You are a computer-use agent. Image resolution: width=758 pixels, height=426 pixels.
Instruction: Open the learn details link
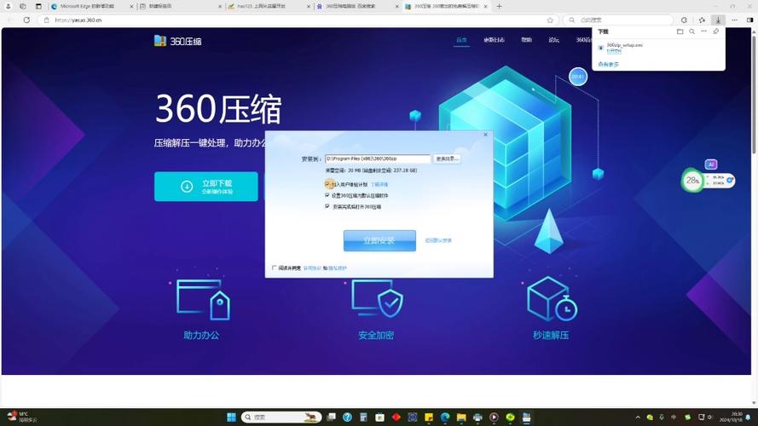point(379,185)
